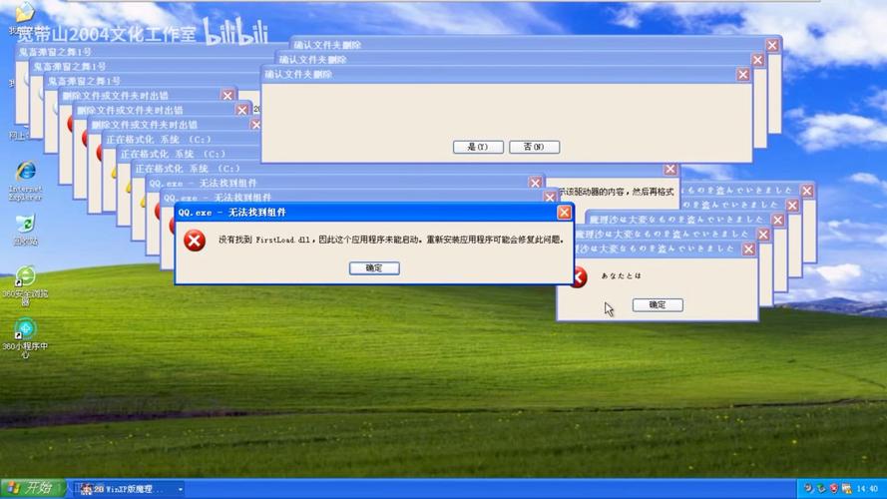
Task: Close the front 确认文件夹删除 dialog
Action: (742, 75)
